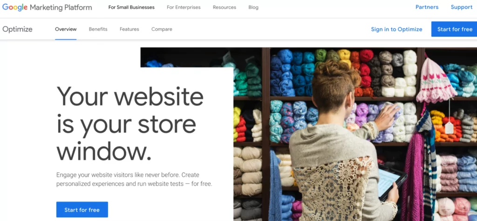Click the 'Engage your website visitors' description text

tap(134, 179)
